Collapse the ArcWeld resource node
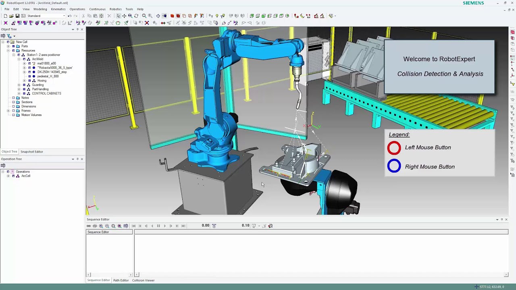The height and width of the screenshot is (290, 516). (x=19, y=59)
